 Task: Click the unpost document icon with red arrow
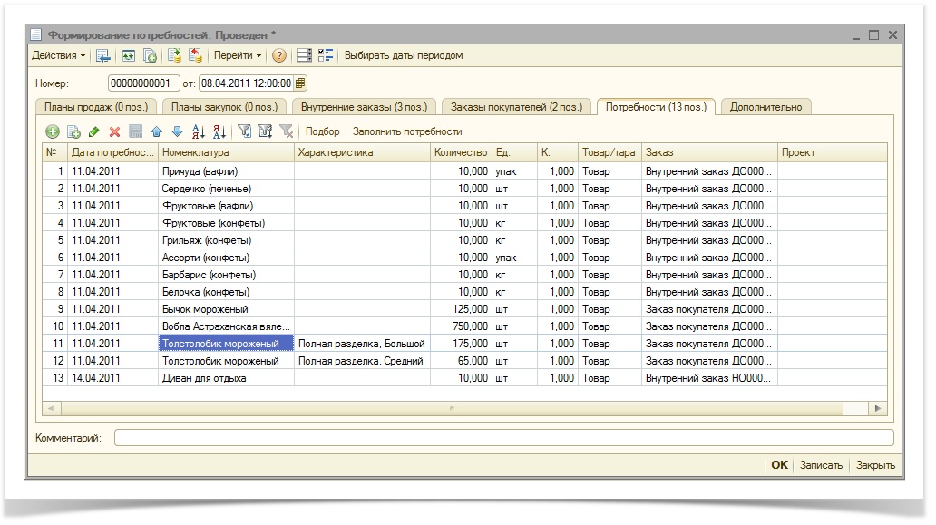[x=195, y=56]
